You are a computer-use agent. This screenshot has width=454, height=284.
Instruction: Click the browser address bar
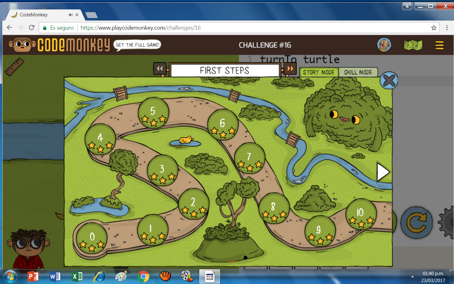[239, 28]
